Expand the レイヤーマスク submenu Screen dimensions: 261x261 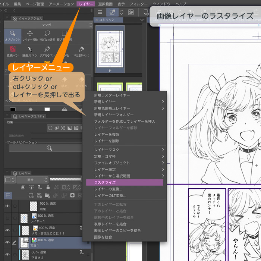coord(163,150)
